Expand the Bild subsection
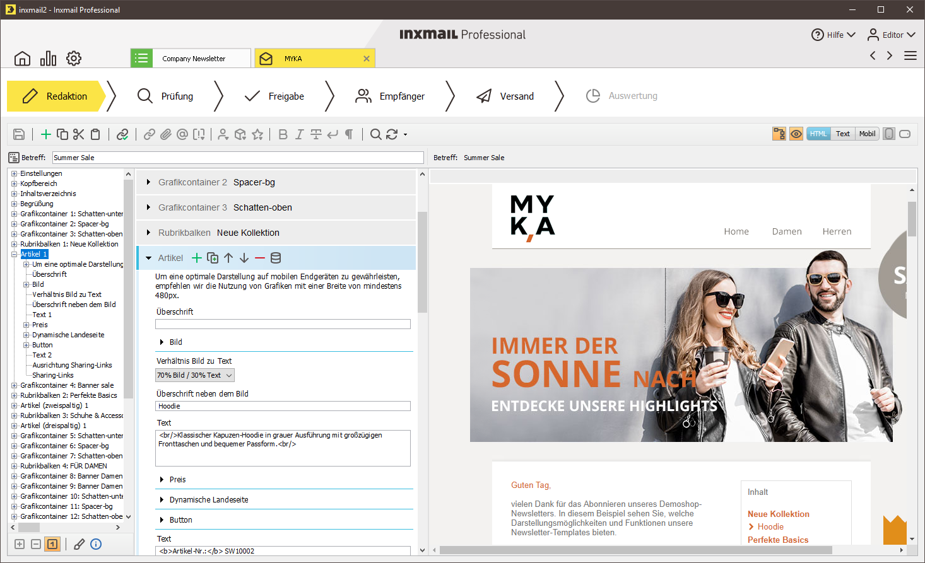Screen dimensions: 925x563 click(162, 342)
